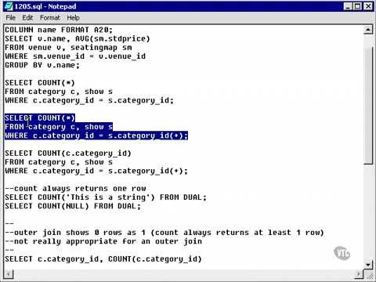This screenshot has width=376, height=282.
Task: Click the horizontal scrollbar right arrow
Action: point(360,273)
